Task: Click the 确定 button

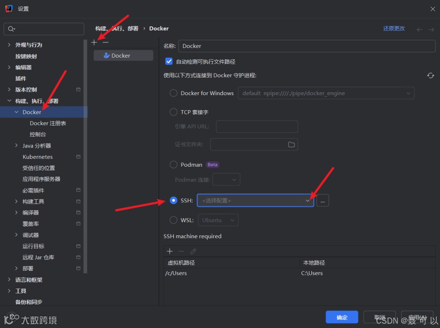Action: 342,317
